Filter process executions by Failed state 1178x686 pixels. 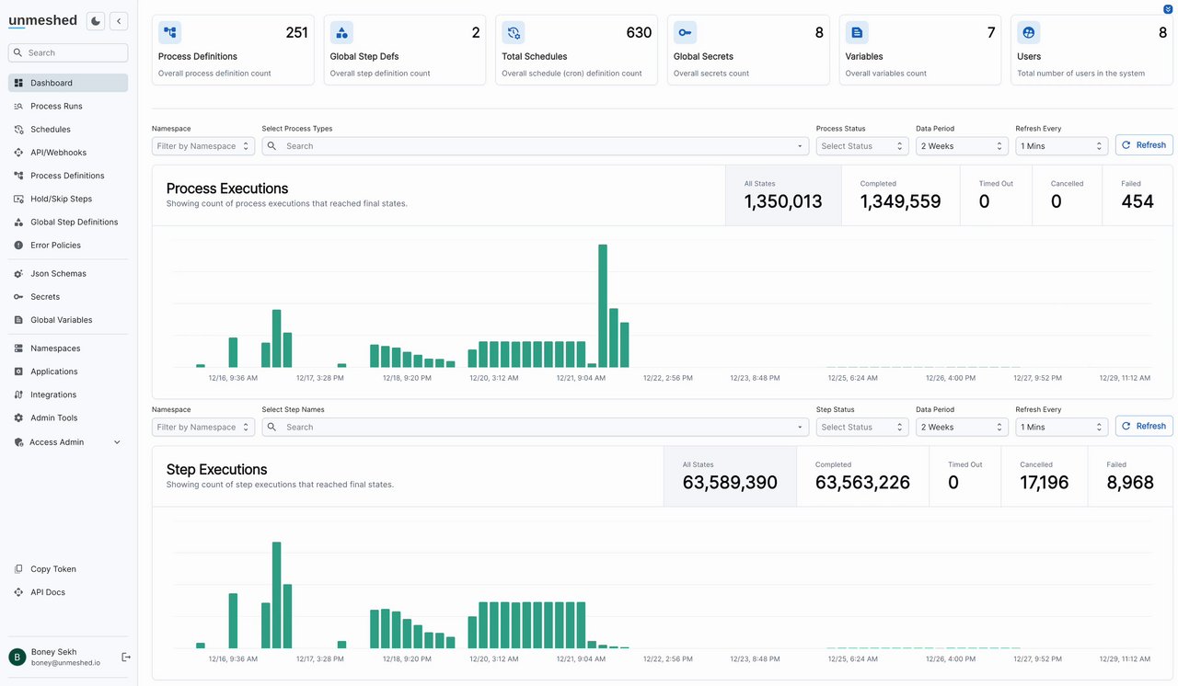coord(1138,196)
